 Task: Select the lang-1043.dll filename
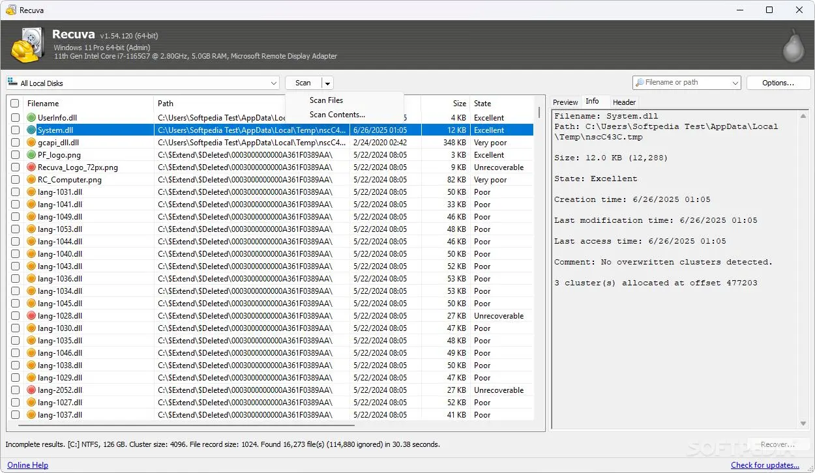tap(60, 266)
